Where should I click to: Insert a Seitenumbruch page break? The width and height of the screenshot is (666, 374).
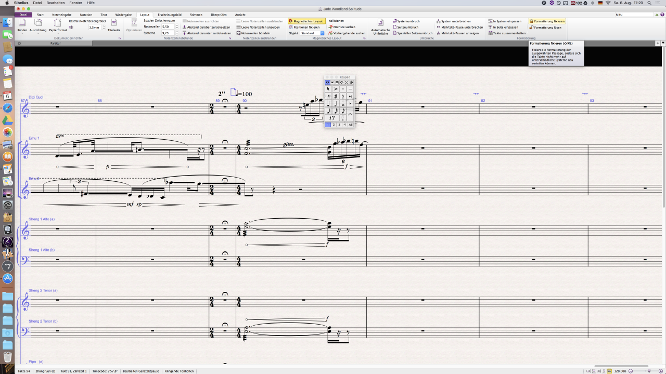point(406,27)
